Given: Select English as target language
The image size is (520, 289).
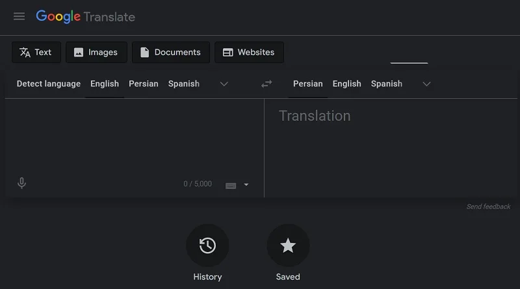Looking at the screenshot, I should coord(346,84).
